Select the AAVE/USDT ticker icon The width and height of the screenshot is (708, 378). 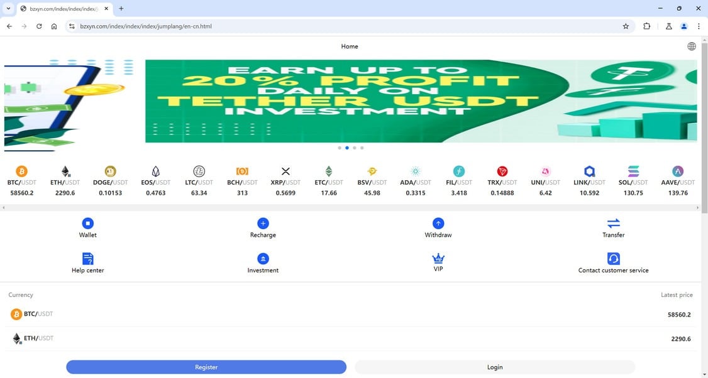pyautogui.click(x=678, y=171)
